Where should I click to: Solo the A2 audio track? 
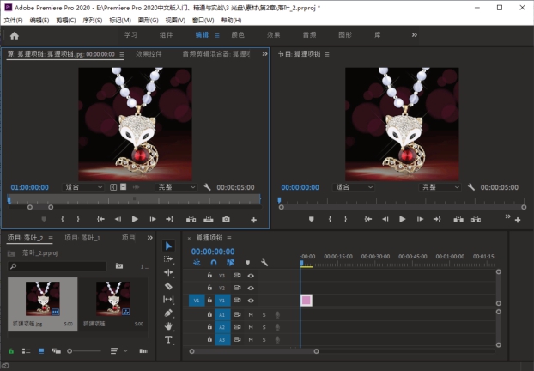point(264,327)
